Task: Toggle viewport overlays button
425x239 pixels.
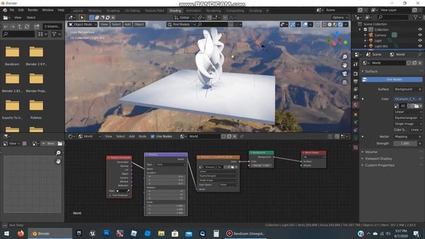Action: tap(305, 25)
